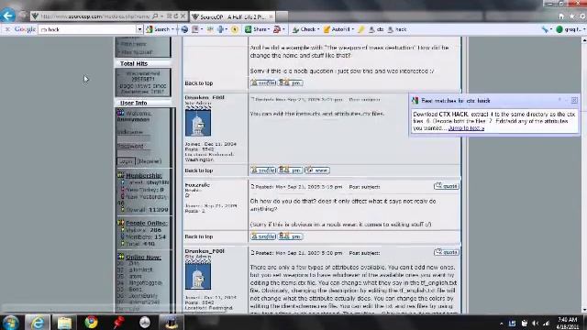
Task: Open File Explorer from the taskbar
Action: coord(64,322)
